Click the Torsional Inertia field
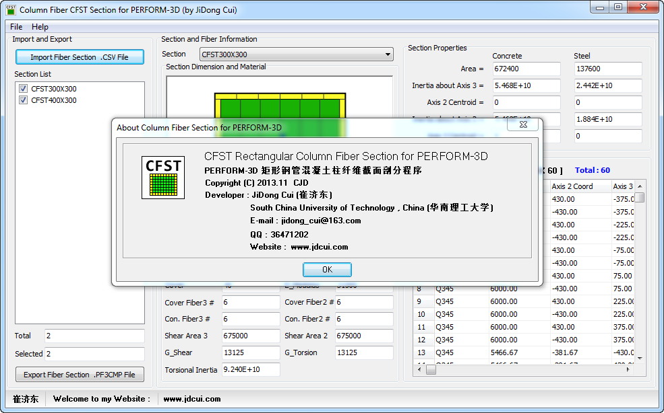664x413 pixels. tap(251, 369)
